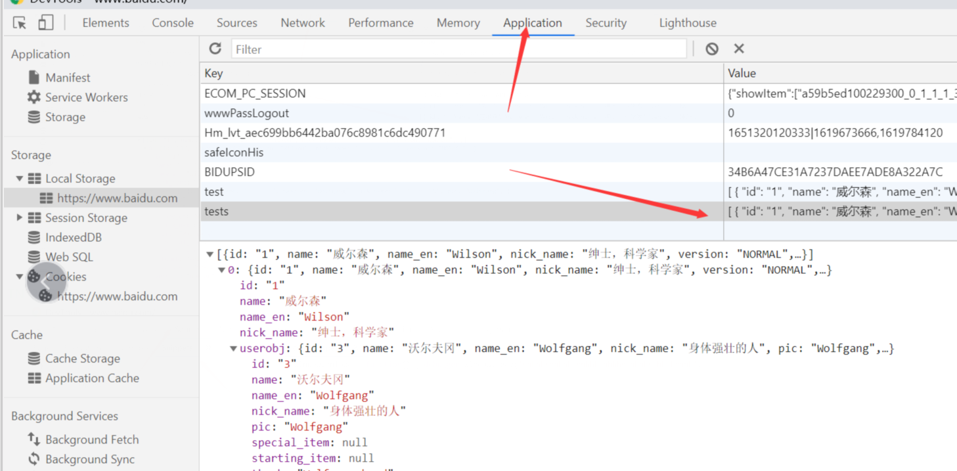Refresh storage with the reload icon
Screen dimensions: 957x471
tap(215, 49)
